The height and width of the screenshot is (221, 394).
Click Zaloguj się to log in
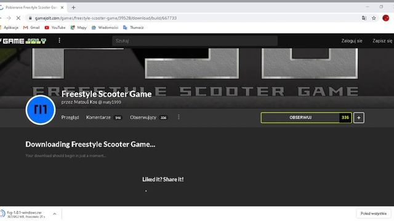352,41
